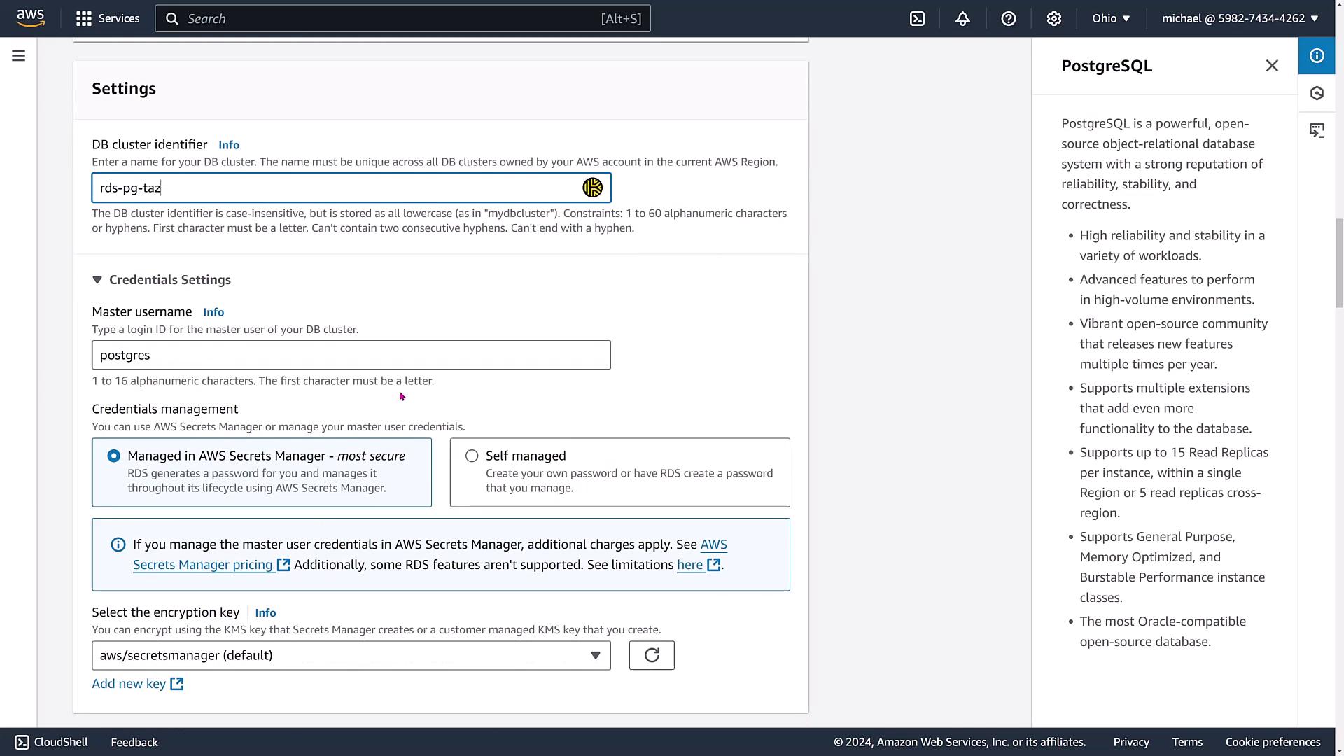This screenshot has width=1344, height=756.
Task: Click the Keeper password manager icon in the identifier field
Action: tap(592, 188)
